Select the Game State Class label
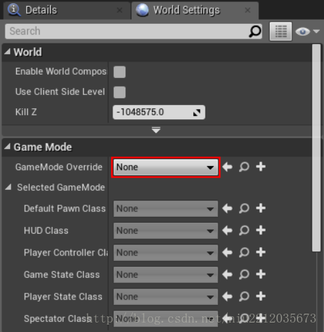This screenshot has height=332, width=324. point(62,274)
